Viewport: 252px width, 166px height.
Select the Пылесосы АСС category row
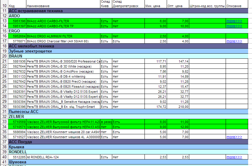click(x=128, y=112)
